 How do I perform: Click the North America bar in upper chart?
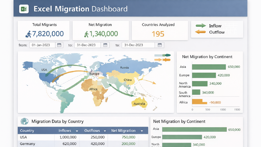(200, 83)
